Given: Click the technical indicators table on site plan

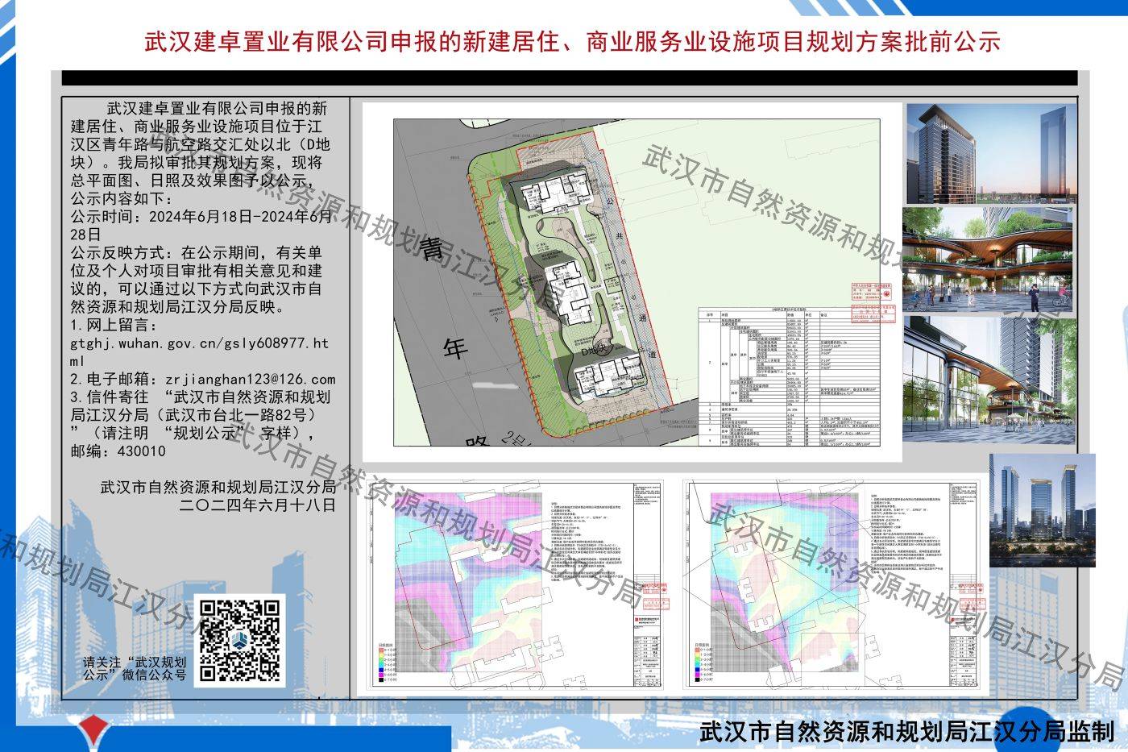Looking at the screenshot, I should [x=788, y=376].
